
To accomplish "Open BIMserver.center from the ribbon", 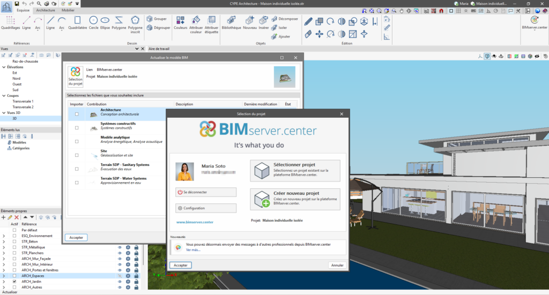I will point(535,22).
